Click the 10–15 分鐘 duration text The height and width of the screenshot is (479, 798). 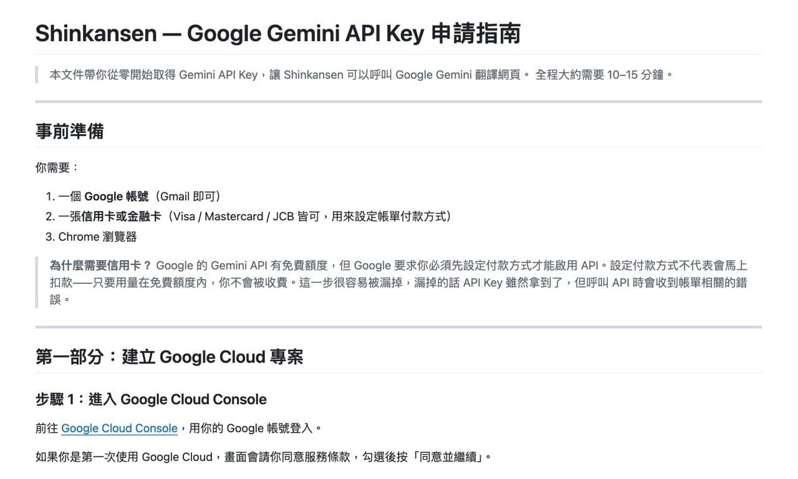point(636,75)
